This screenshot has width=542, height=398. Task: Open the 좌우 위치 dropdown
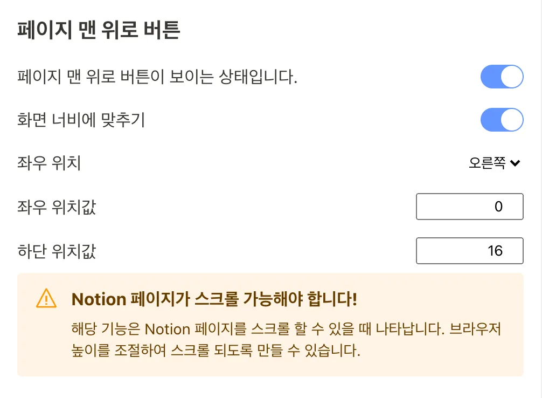click(494, 163)
